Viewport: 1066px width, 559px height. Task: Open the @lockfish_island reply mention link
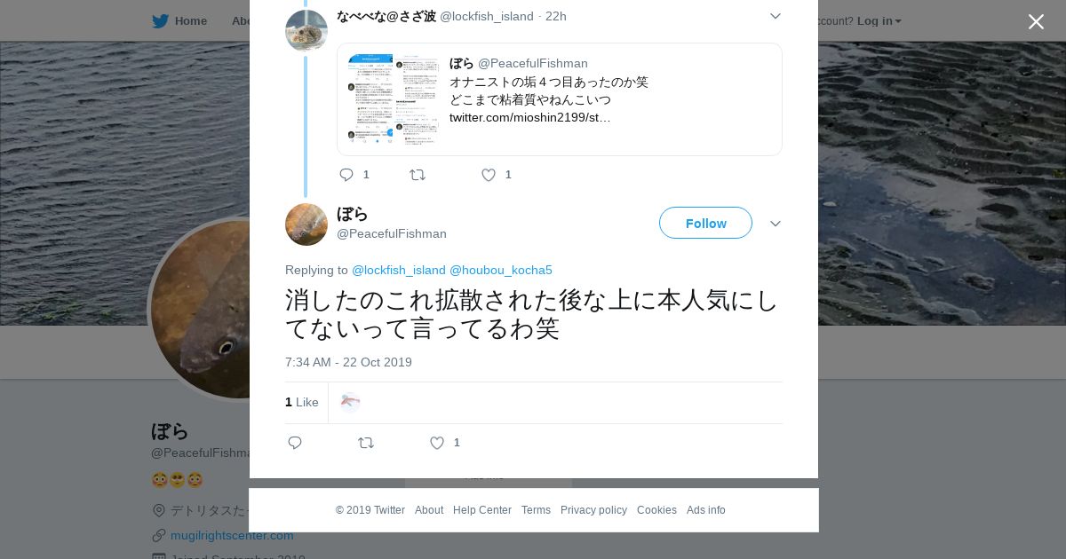[399, 270]
